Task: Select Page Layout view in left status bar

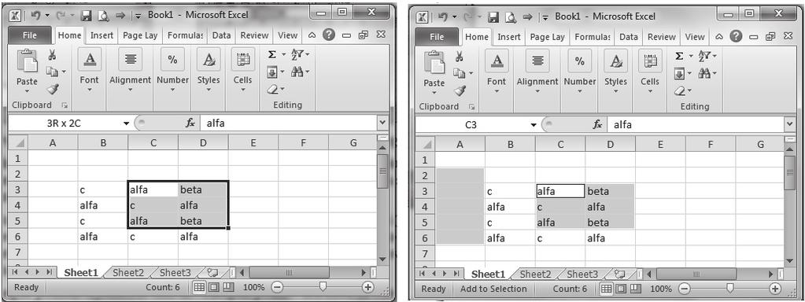Action: pyautogui.click(x=213, y=287)
